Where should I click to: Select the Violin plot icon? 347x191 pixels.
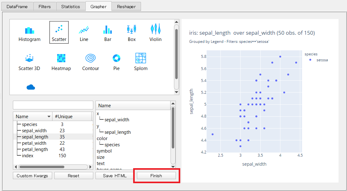155,29
